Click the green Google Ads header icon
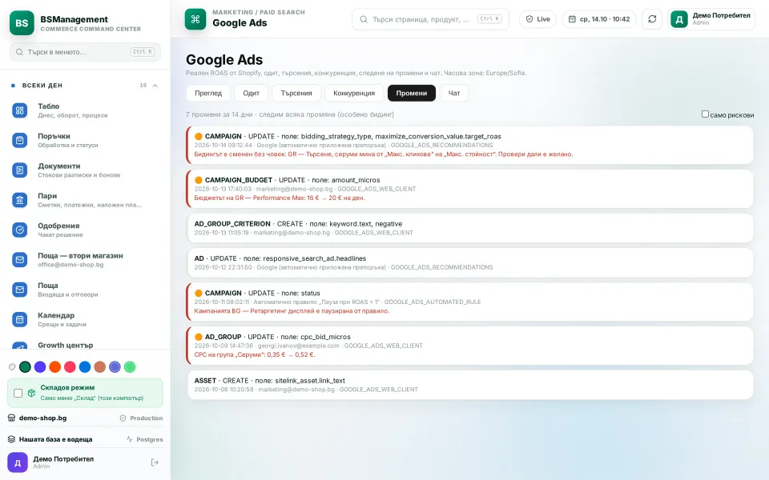Viewport: 769px width, 480px height. click(x=195, y=19)
